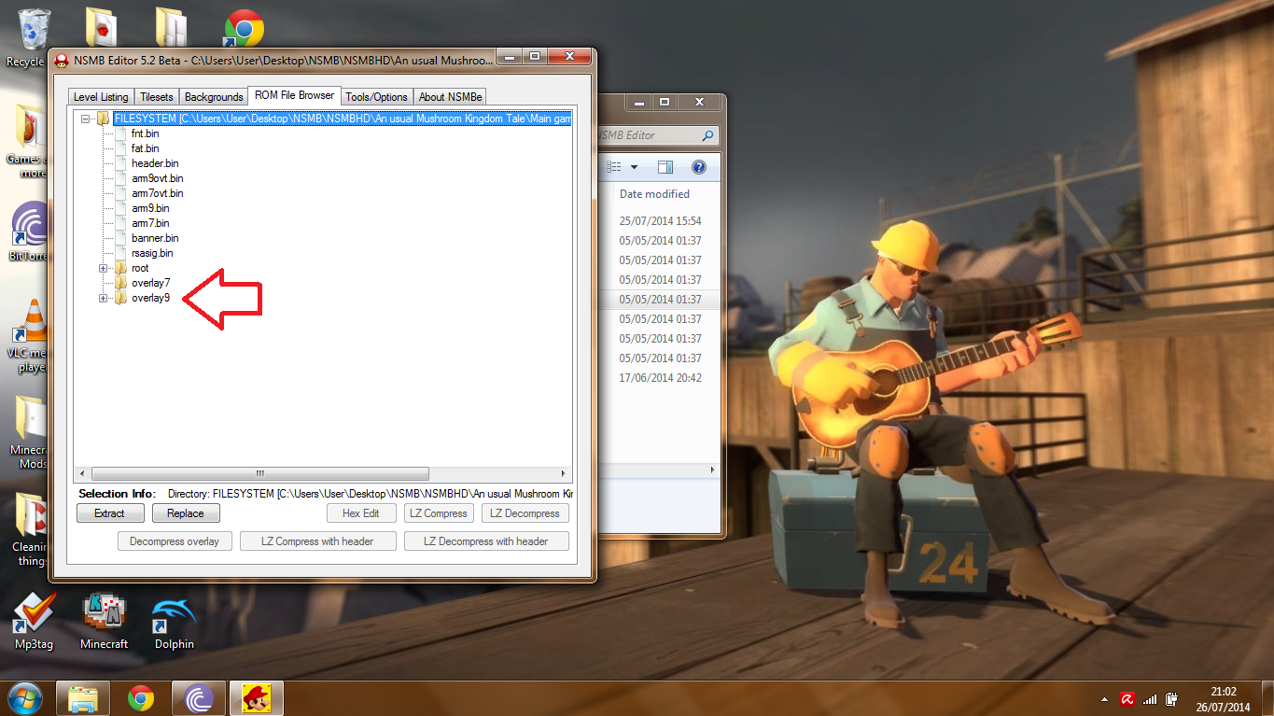Viewport: 1274px width, 716px height.
Task: Click the Date modified column header
Action: click(x=654, y=194)
